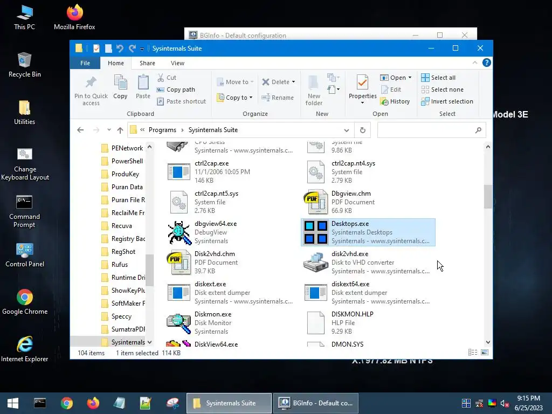Click the Paste ribbon icon

(x=143, y=82)
